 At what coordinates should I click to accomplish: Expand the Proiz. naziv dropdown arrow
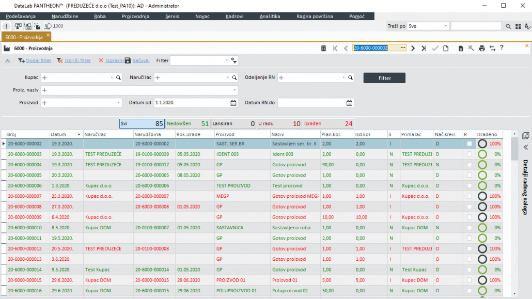tap(234, 90)
